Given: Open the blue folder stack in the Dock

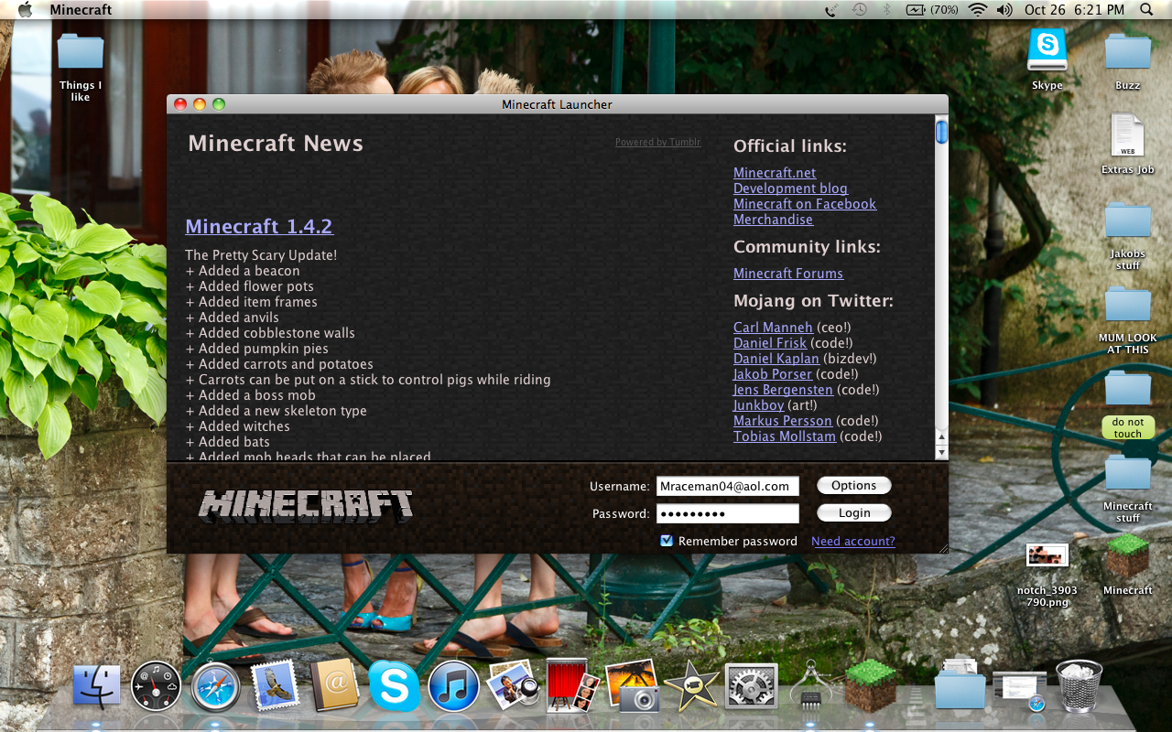Looking at the screenshot, I should [960, 685].
